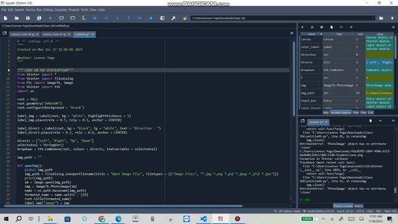Viewport: 398px width, 224px height.
Task: Save the current file
Action: tap(27, 18)
